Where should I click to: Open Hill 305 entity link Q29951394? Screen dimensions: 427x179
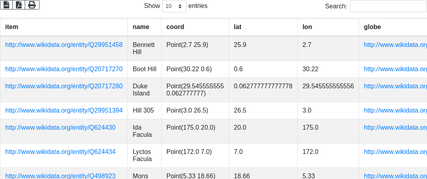pos(64,110)
